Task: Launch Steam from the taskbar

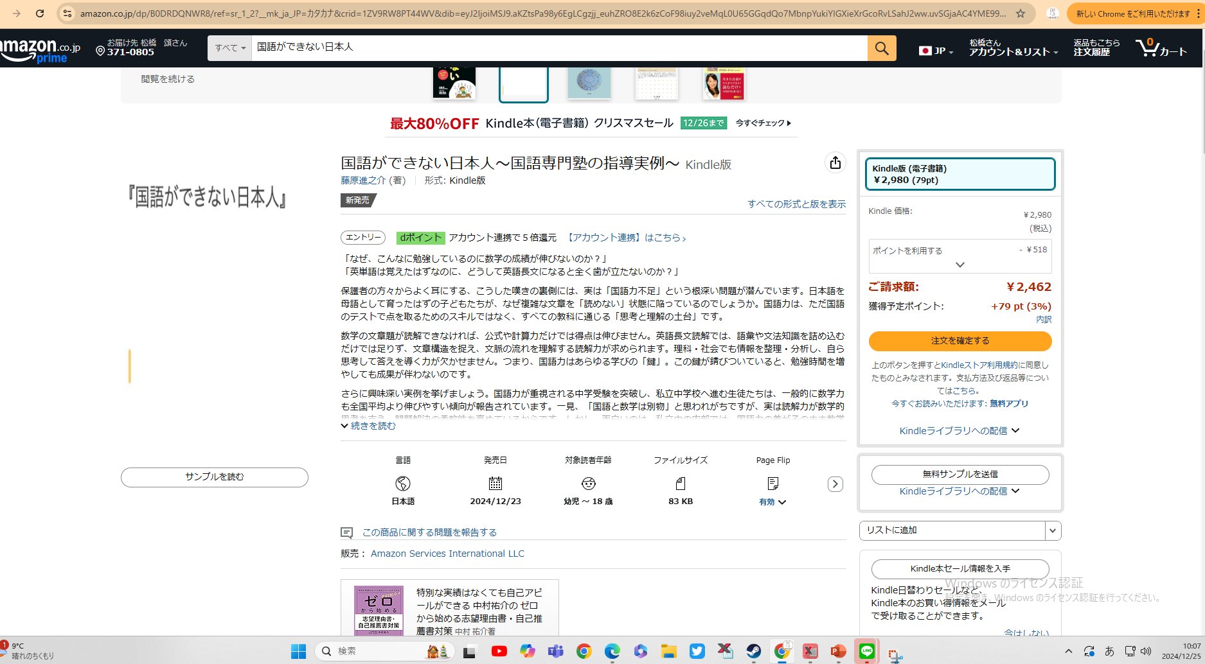Action: point(753,651)
